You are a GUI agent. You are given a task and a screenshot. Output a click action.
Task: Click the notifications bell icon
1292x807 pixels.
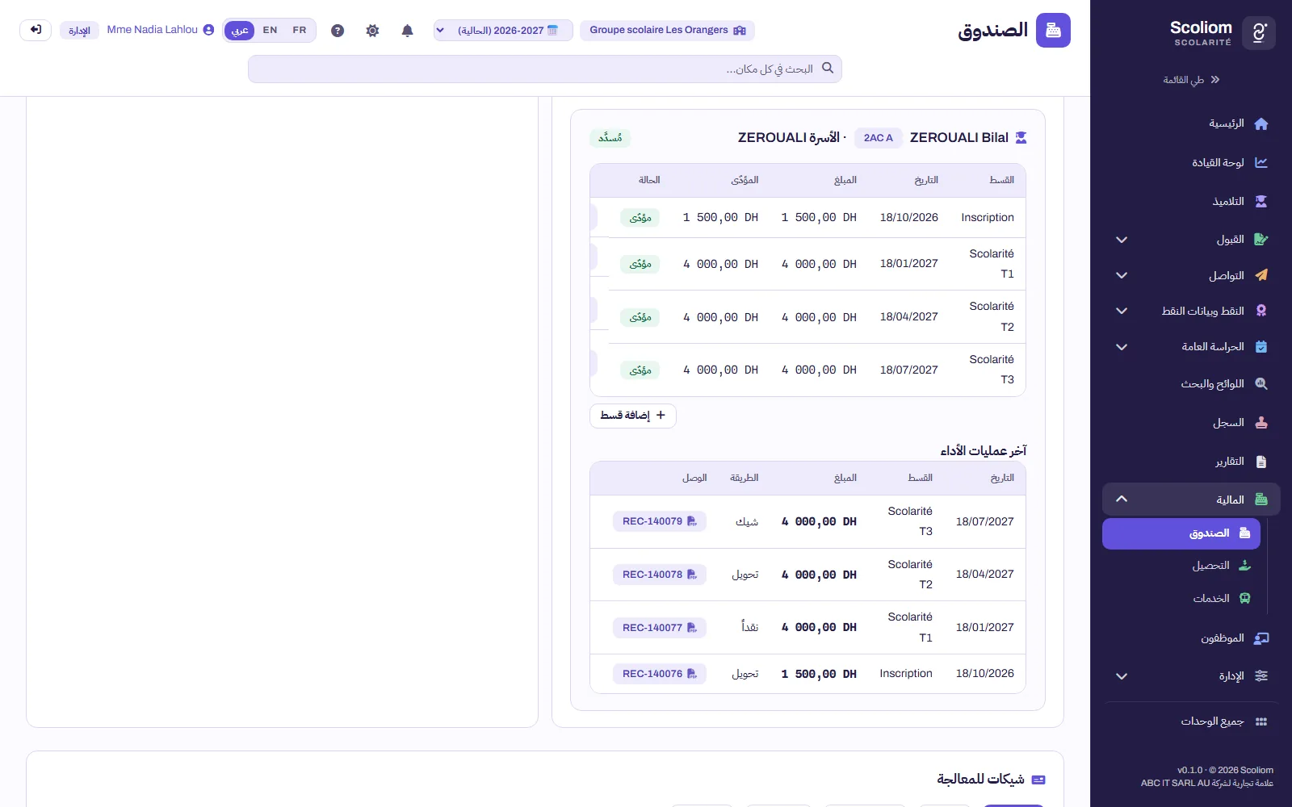tap(407, 31)
